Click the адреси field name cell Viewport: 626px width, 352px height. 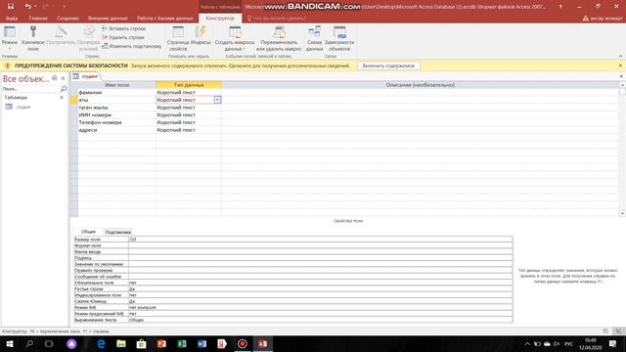(x=116, y=130)
